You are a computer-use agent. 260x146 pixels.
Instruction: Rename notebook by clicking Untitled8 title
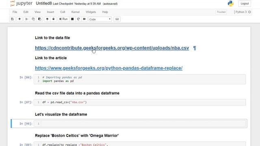(44, 4)
